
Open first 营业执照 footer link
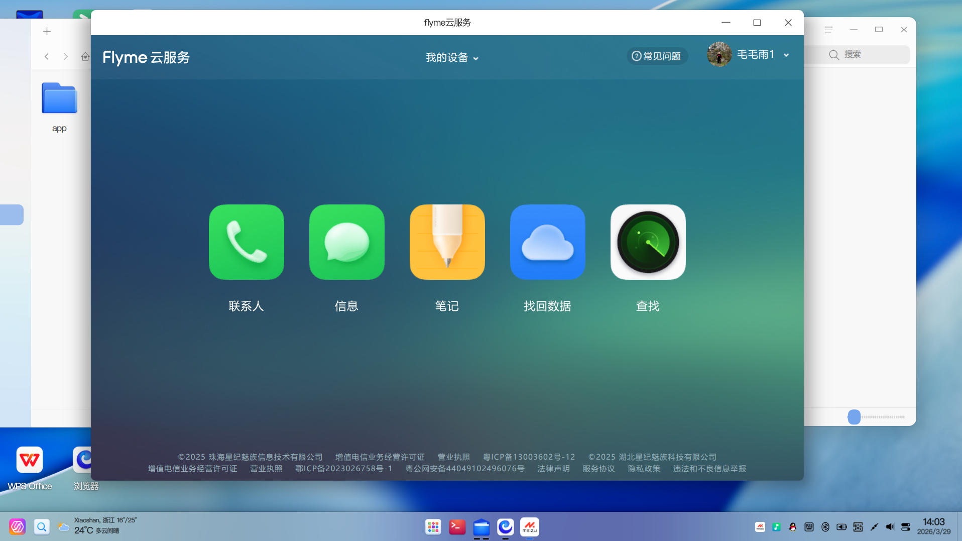click(x=454, y=457)
